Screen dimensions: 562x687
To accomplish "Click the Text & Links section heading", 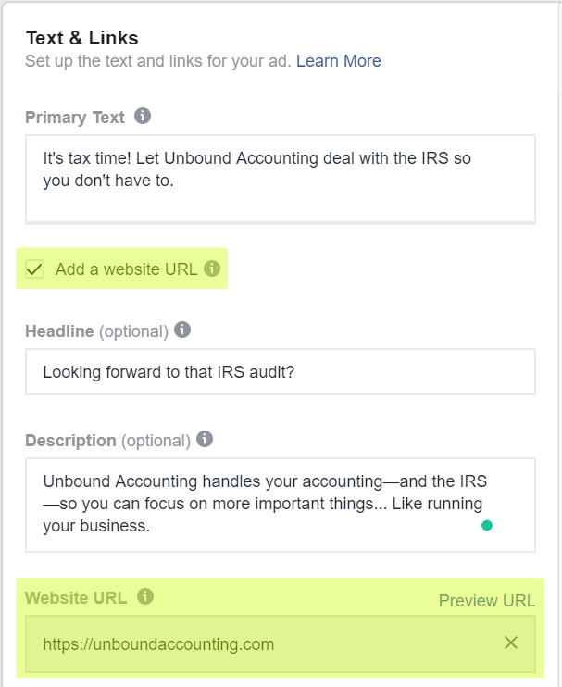I will pyautogui.click(x=81, y=38).
